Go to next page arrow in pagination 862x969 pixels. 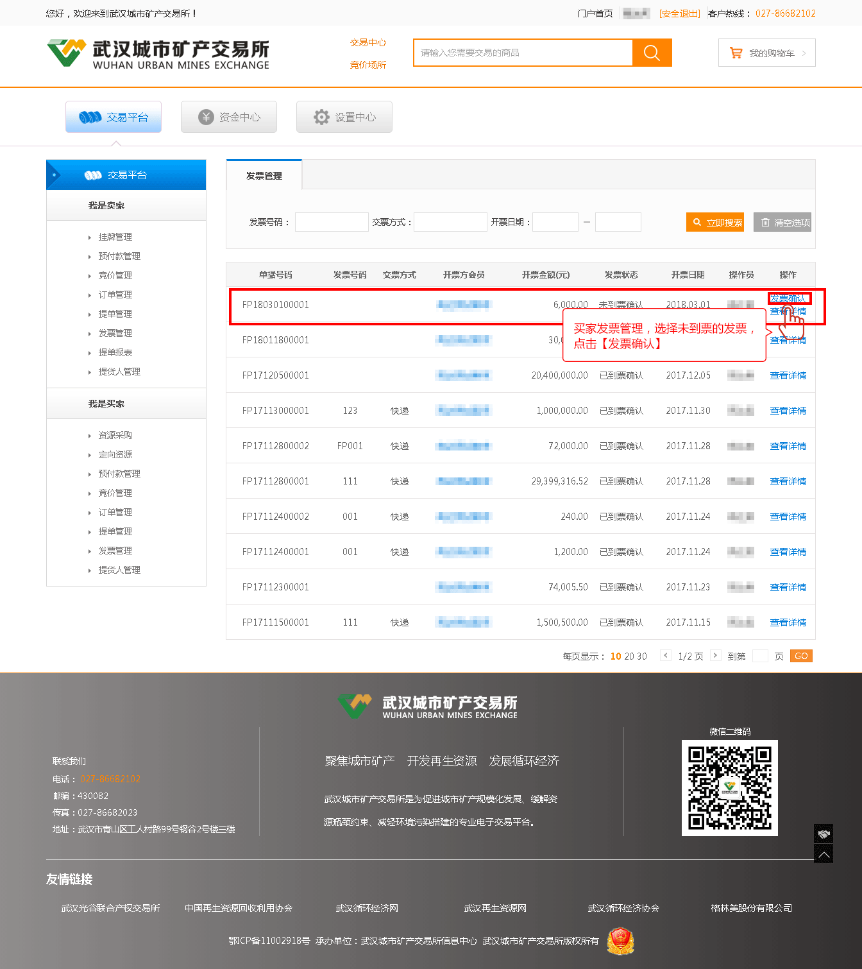[x=715, y=656]
